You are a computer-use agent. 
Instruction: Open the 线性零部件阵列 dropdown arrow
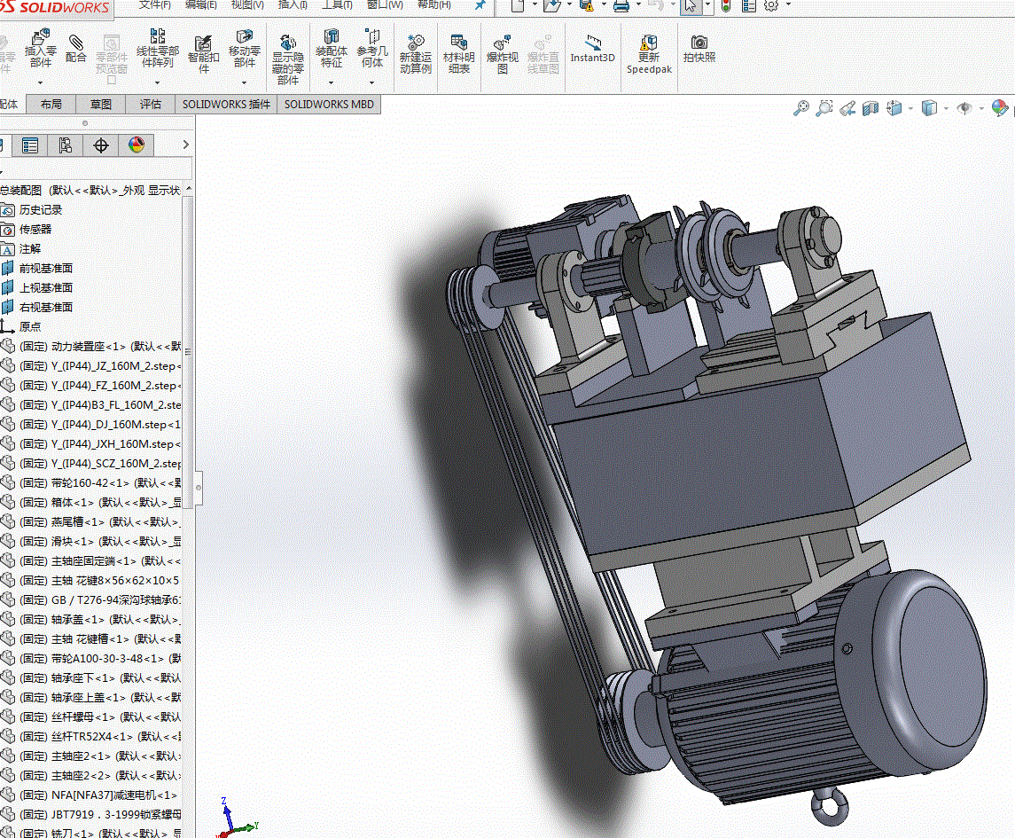tap(158, 82)
